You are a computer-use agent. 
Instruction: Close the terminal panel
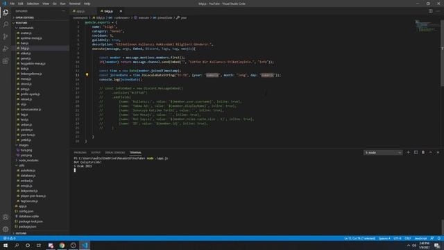(x=438, y=153)
